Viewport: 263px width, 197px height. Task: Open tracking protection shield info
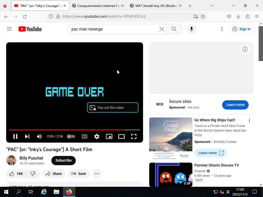coord(51,16)
